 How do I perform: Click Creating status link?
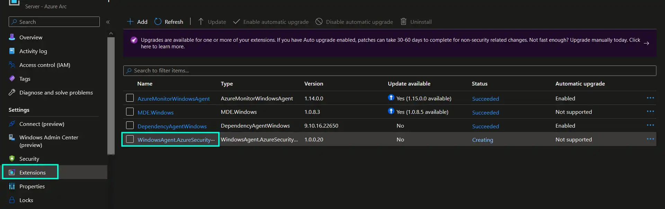[482, 140]
